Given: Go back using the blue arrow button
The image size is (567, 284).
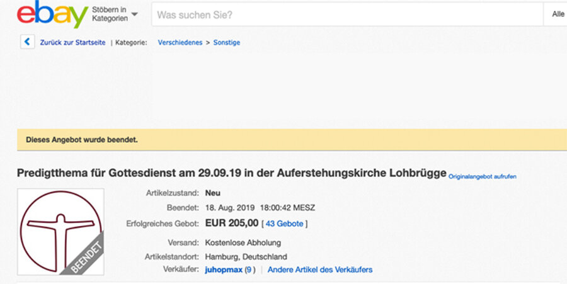Looking at the screenshot, I should click(28, 42).
